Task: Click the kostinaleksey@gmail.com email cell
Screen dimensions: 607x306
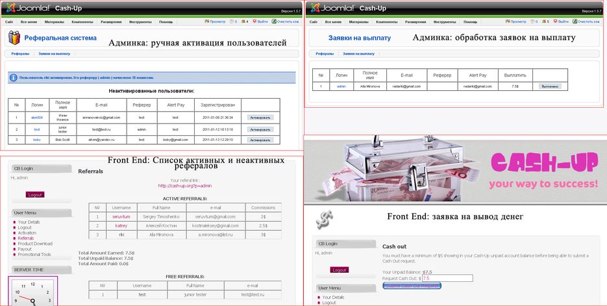Action: [x=216, y=226]
